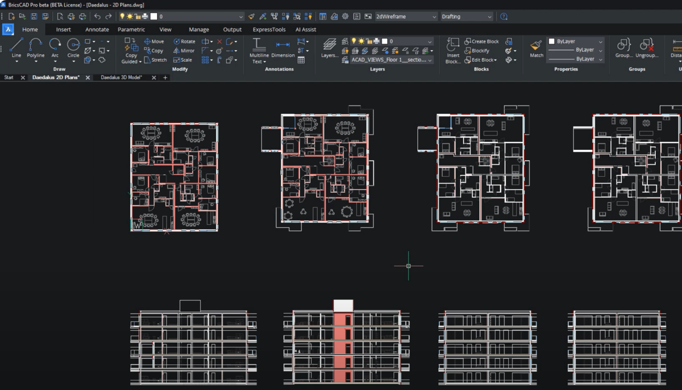Click the white ByLayer color swatch

[x=552, y=41]
